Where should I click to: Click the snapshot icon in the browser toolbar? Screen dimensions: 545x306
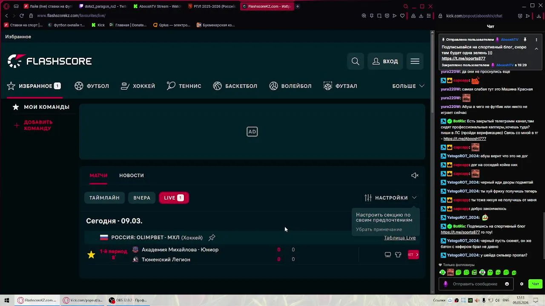pos(379,16)
